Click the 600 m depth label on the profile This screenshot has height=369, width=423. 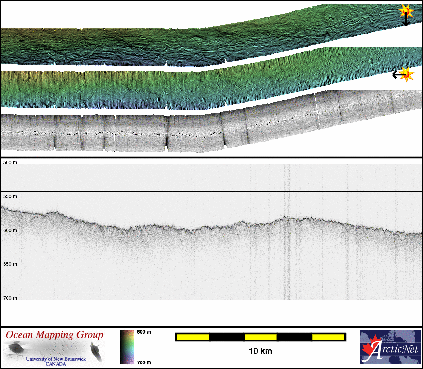tap(10, 230)
